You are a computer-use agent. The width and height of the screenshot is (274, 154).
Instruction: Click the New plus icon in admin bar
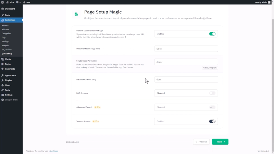point(24,2)
